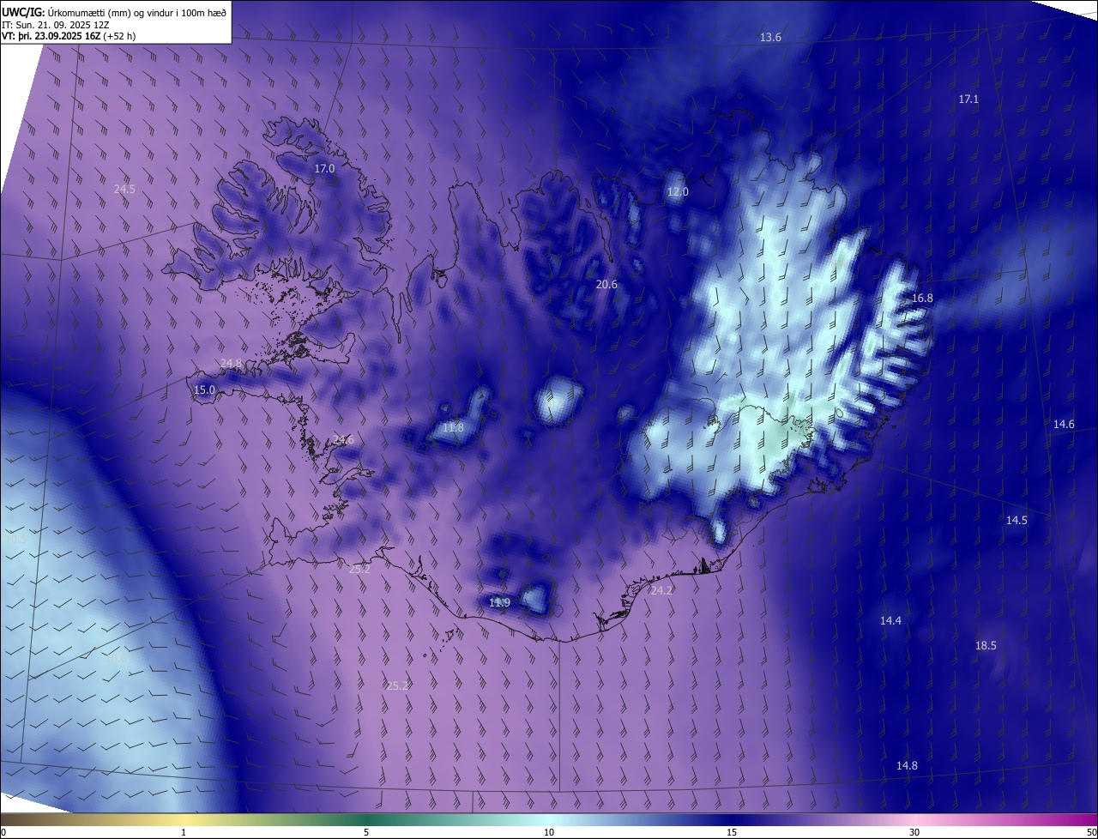
Task: Click the 11.8 value on the map
Action: [x=453, y=428]
